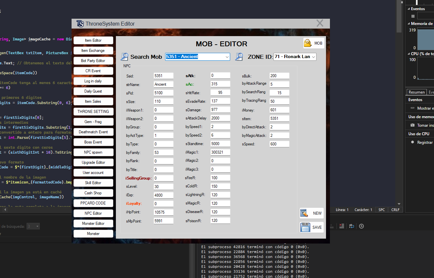The image size is (434, 278).
Task: Open the Skill Editor
Action: tap(93, 183)
